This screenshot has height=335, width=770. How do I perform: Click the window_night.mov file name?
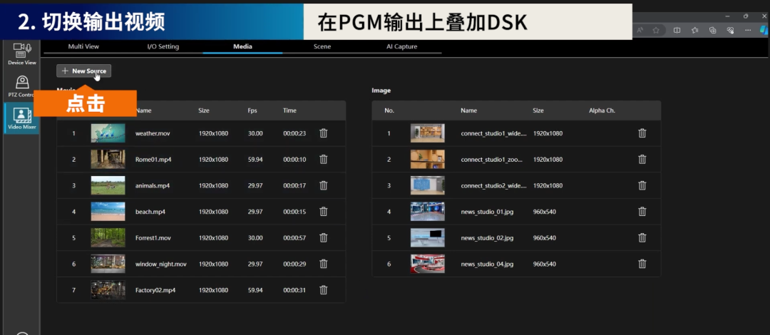pos(161,264)
